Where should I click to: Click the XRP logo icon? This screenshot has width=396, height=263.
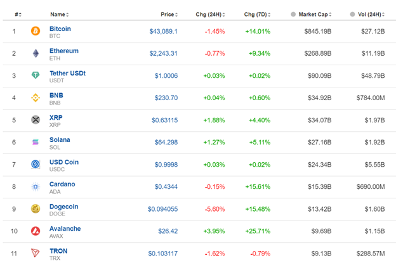(36, 120)
